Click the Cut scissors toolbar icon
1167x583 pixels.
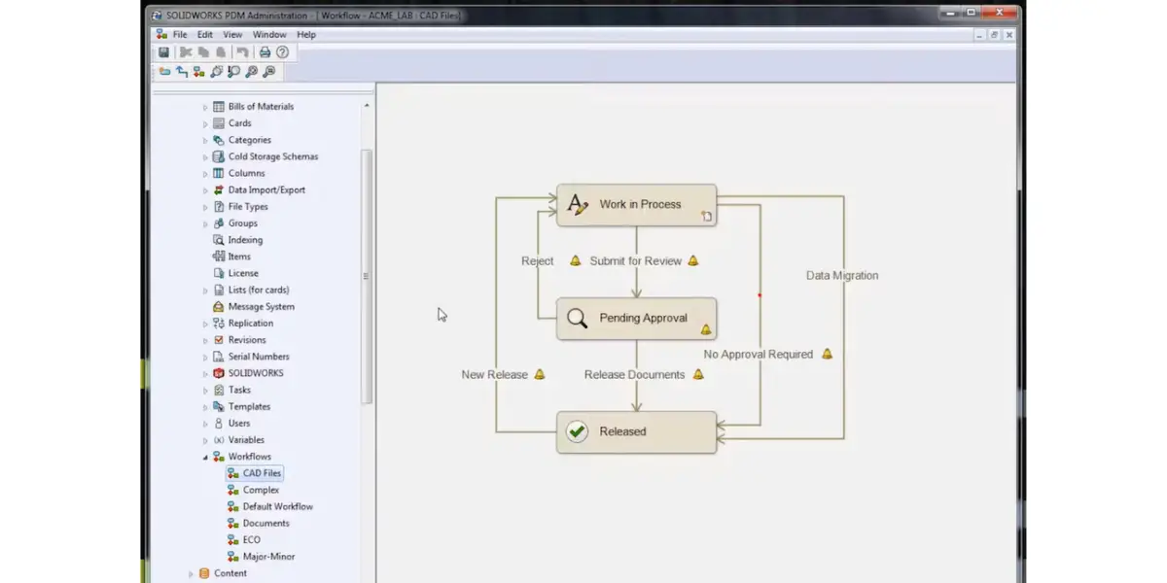pos(187,52)
